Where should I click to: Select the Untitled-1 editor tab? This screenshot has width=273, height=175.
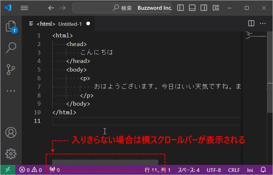58,24
